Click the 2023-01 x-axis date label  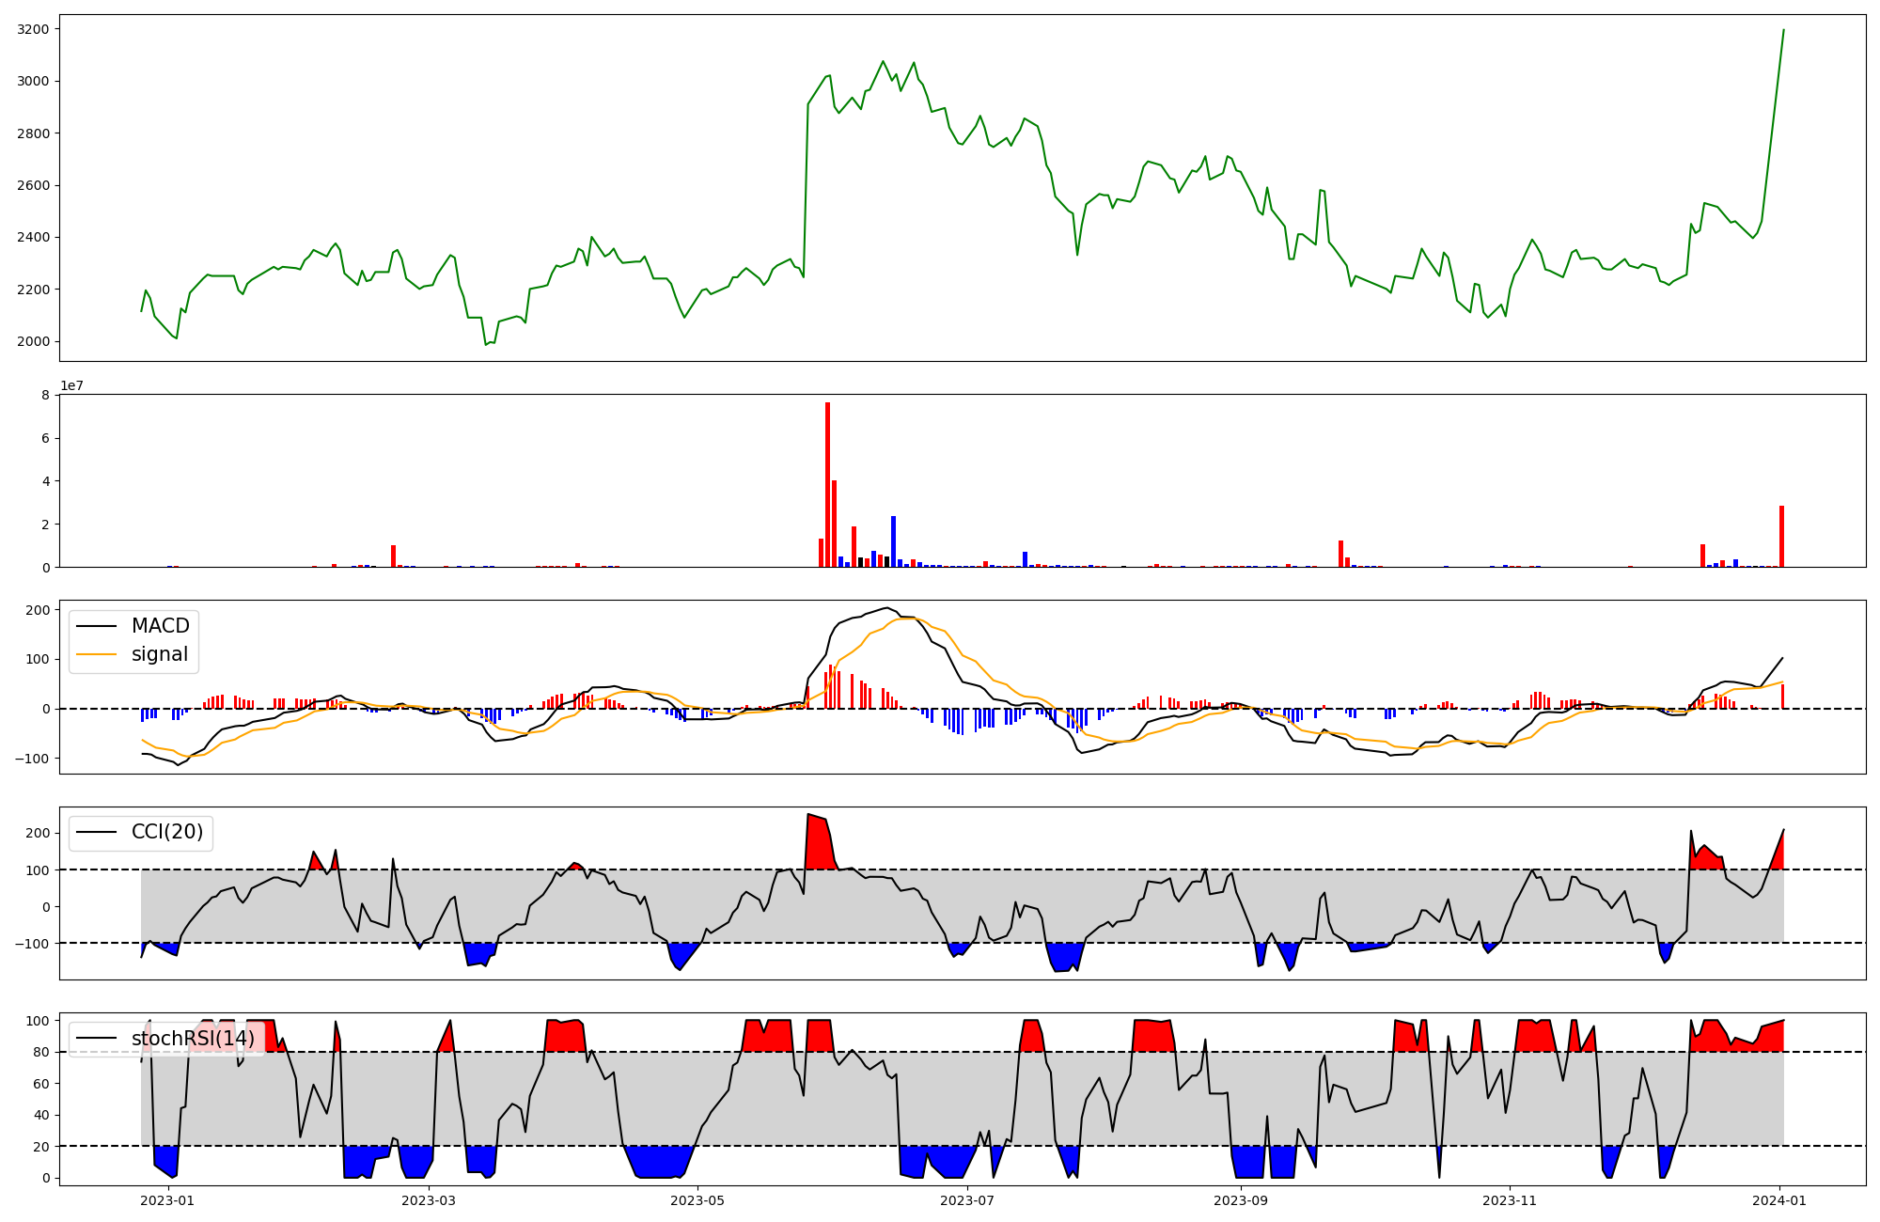click(x=169, y=1200)
